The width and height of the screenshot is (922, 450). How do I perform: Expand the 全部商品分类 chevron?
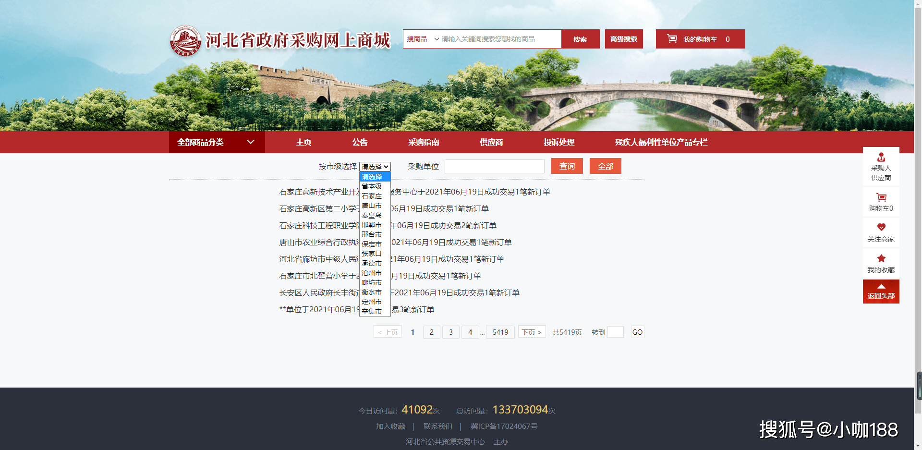point(251,142)
